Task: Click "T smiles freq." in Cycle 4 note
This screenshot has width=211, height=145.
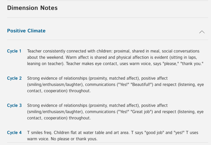Action: [40, 133]
